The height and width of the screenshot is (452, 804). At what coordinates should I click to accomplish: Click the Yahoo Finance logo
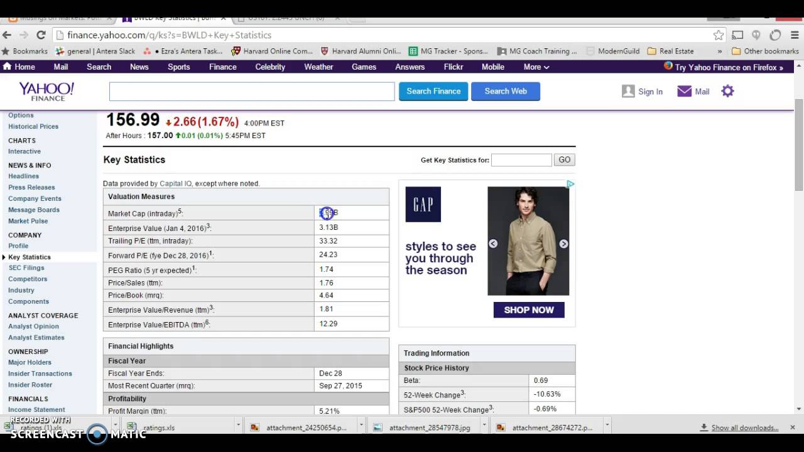coord(46,92)
